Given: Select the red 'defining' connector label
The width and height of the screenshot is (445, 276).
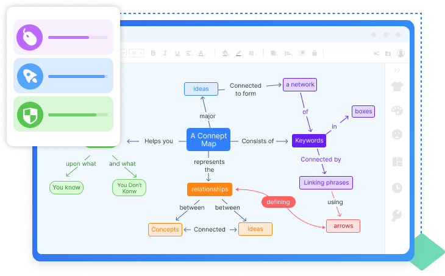Looking at the screenshot, I should point(279,202).
